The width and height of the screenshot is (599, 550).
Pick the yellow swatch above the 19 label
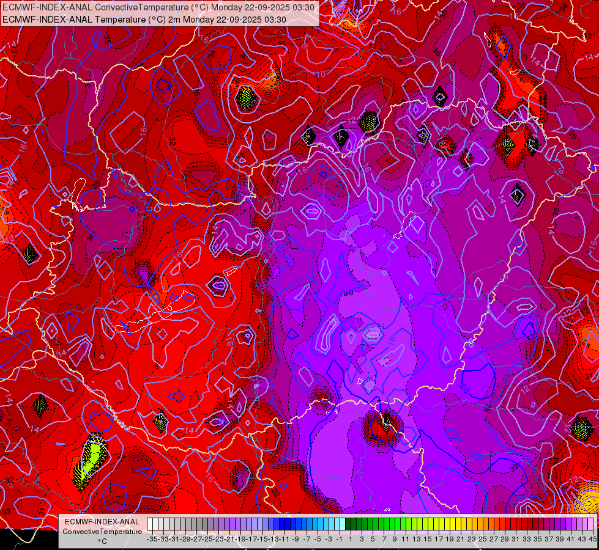[x=447, y=524]
